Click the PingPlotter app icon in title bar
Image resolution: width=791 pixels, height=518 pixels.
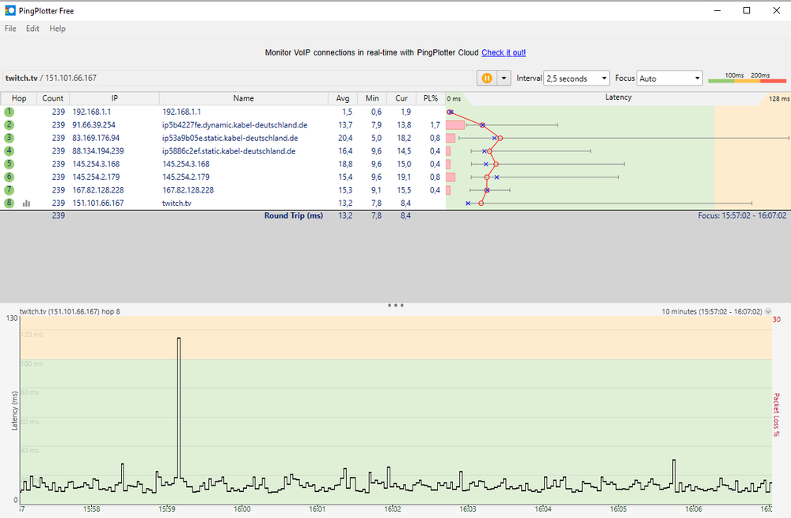pos(10,10)
